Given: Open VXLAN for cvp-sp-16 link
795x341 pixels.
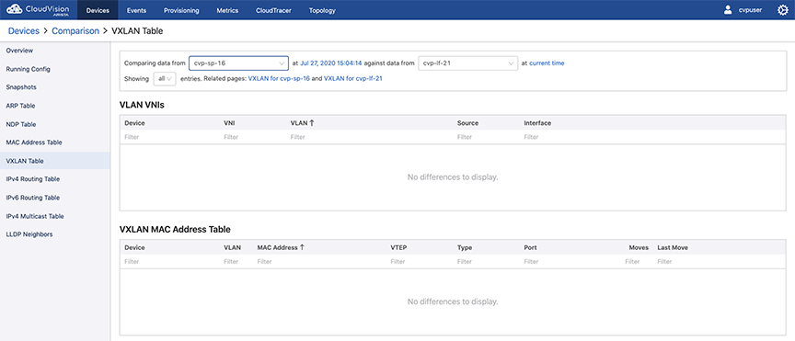Looking at the screenshot, I should pos(279,79).
